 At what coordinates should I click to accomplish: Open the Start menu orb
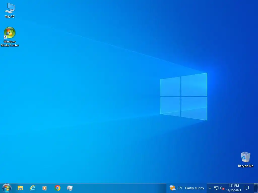pos(7,188)
